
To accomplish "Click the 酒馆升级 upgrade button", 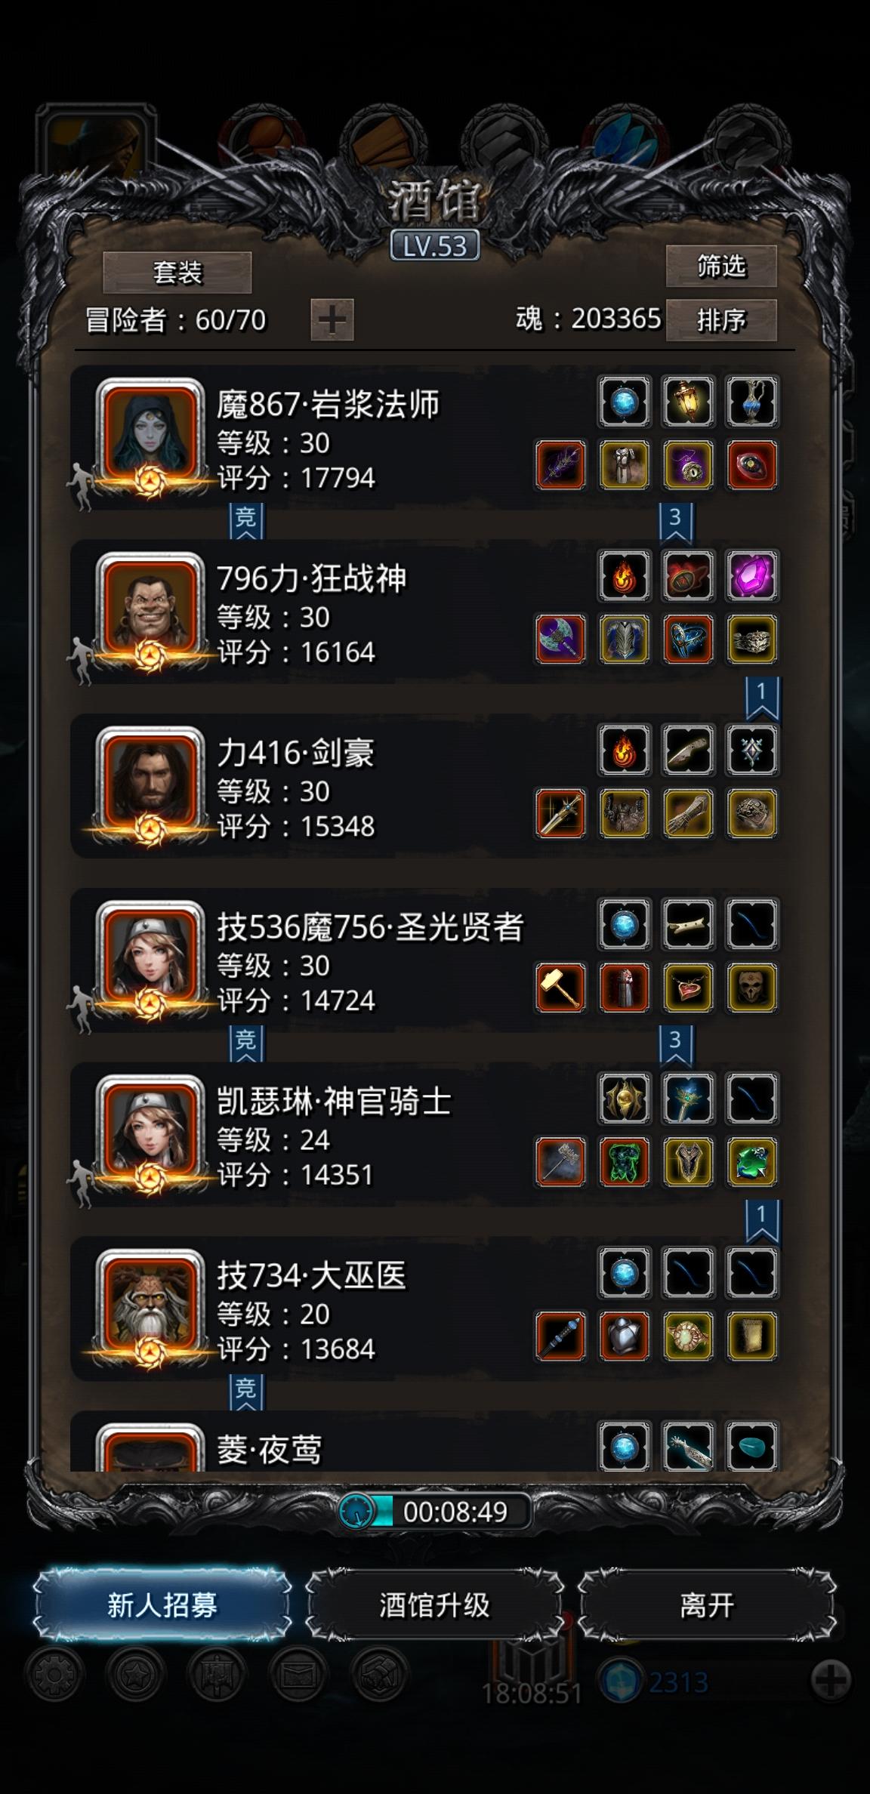I will coord(435,1605).
